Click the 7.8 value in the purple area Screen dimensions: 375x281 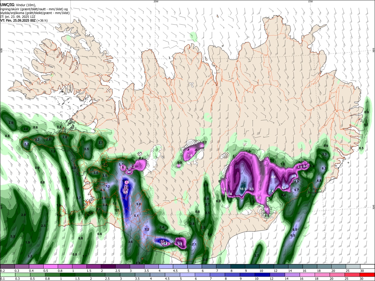point(271,191)
